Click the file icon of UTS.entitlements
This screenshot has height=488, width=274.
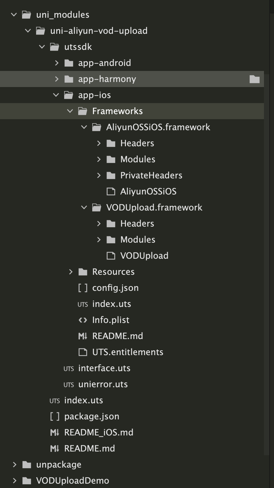[x=83, y=352]
